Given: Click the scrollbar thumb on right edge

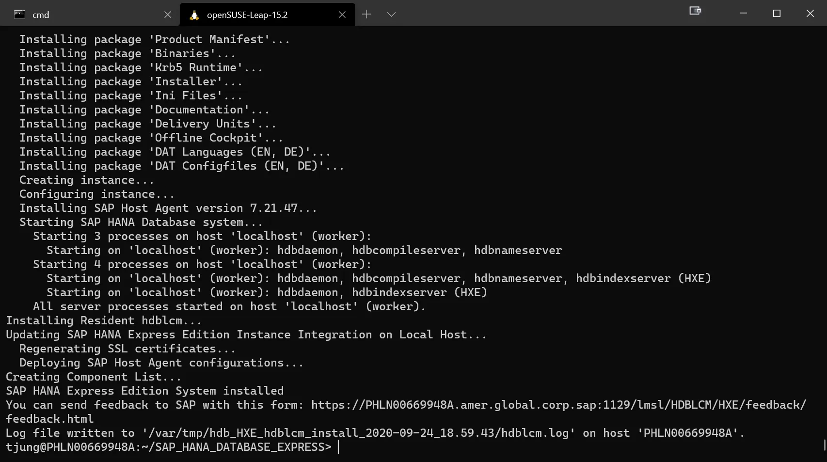Looking at the screenshot, I should 824,445.
